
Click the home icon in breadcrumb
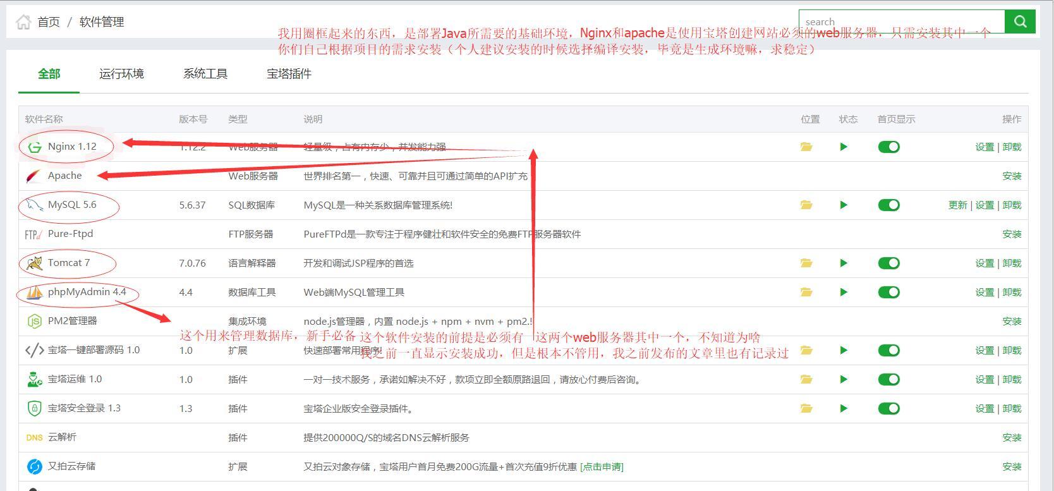(x=23, y=22)
